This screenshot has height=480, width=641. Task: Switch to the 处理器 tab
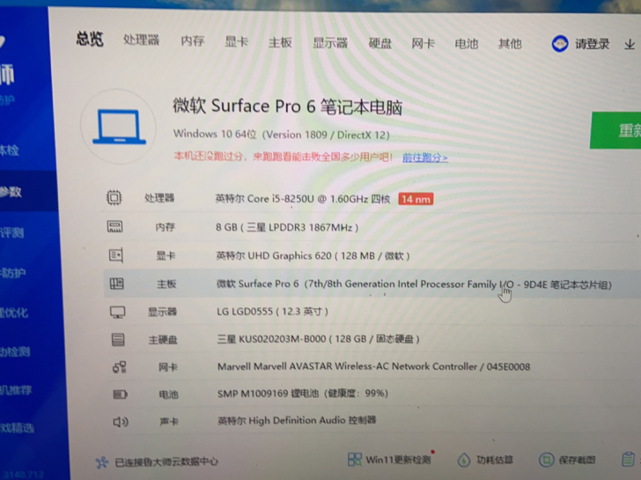point(142,40)
